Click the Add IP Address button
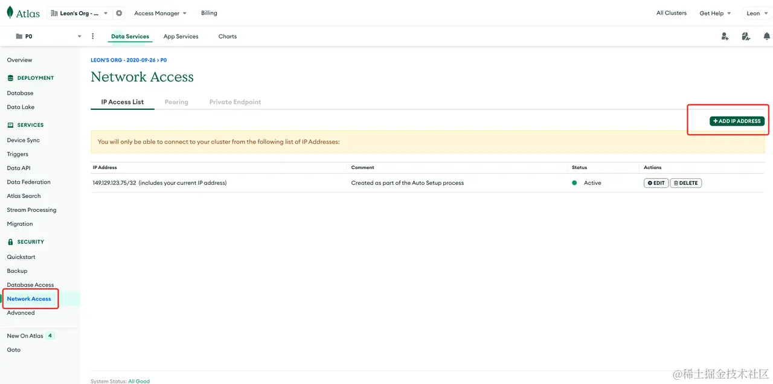 737,121
